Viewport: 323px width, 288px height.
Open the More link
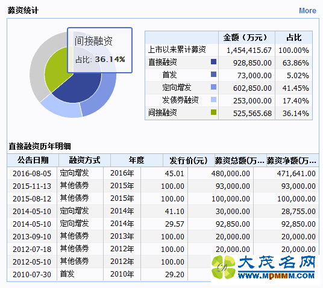click(x=307, y=11)
